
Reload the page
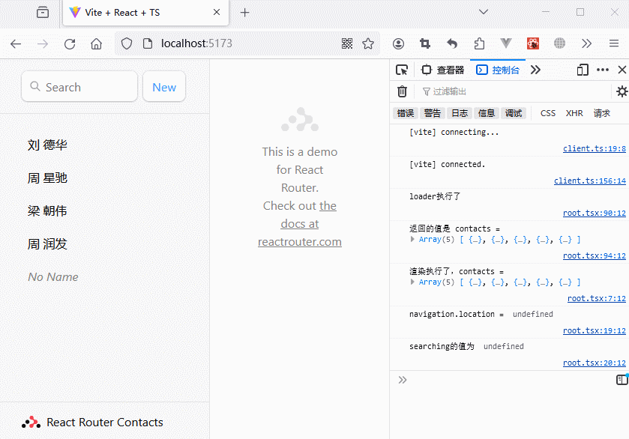(70, 43)
